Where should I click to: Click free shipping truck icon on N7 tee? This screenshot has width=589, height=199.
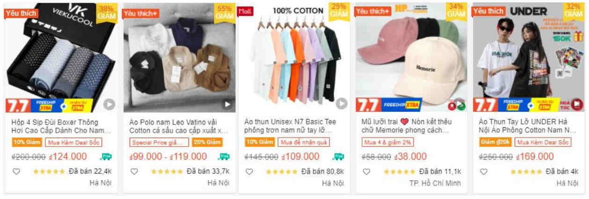point(338,157)
